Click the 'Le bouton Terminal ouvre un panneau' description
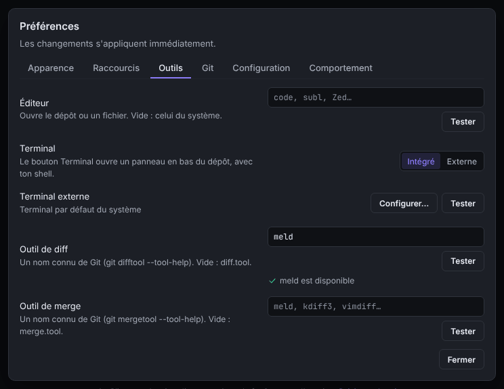The width and height of the screenshot is (504, 389). pos(136,168)
